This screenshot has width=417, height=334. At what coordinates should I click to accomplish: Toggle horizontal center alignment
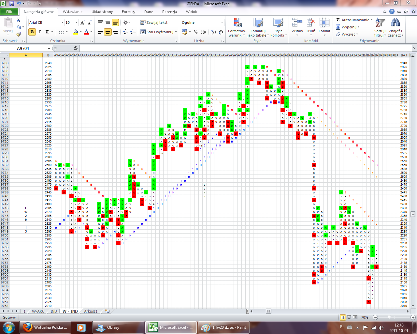click(x=108, y=32)
